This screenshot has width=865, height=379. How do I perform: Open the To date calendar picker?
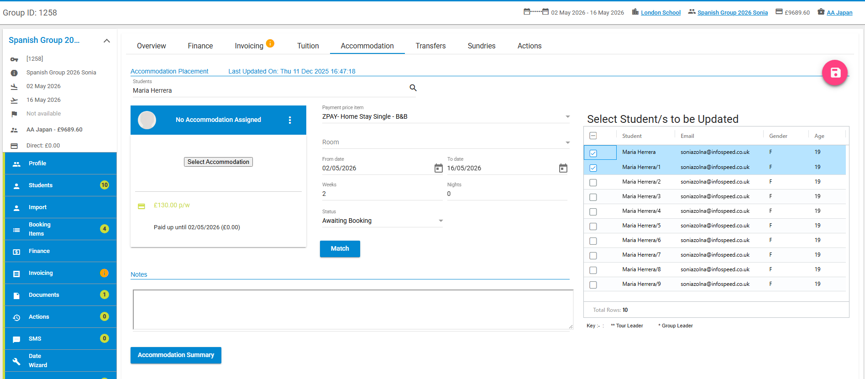563,168
